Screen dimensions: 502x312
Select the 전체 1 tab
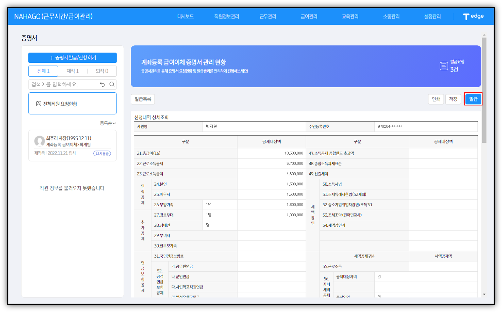[x=43, y=71]
